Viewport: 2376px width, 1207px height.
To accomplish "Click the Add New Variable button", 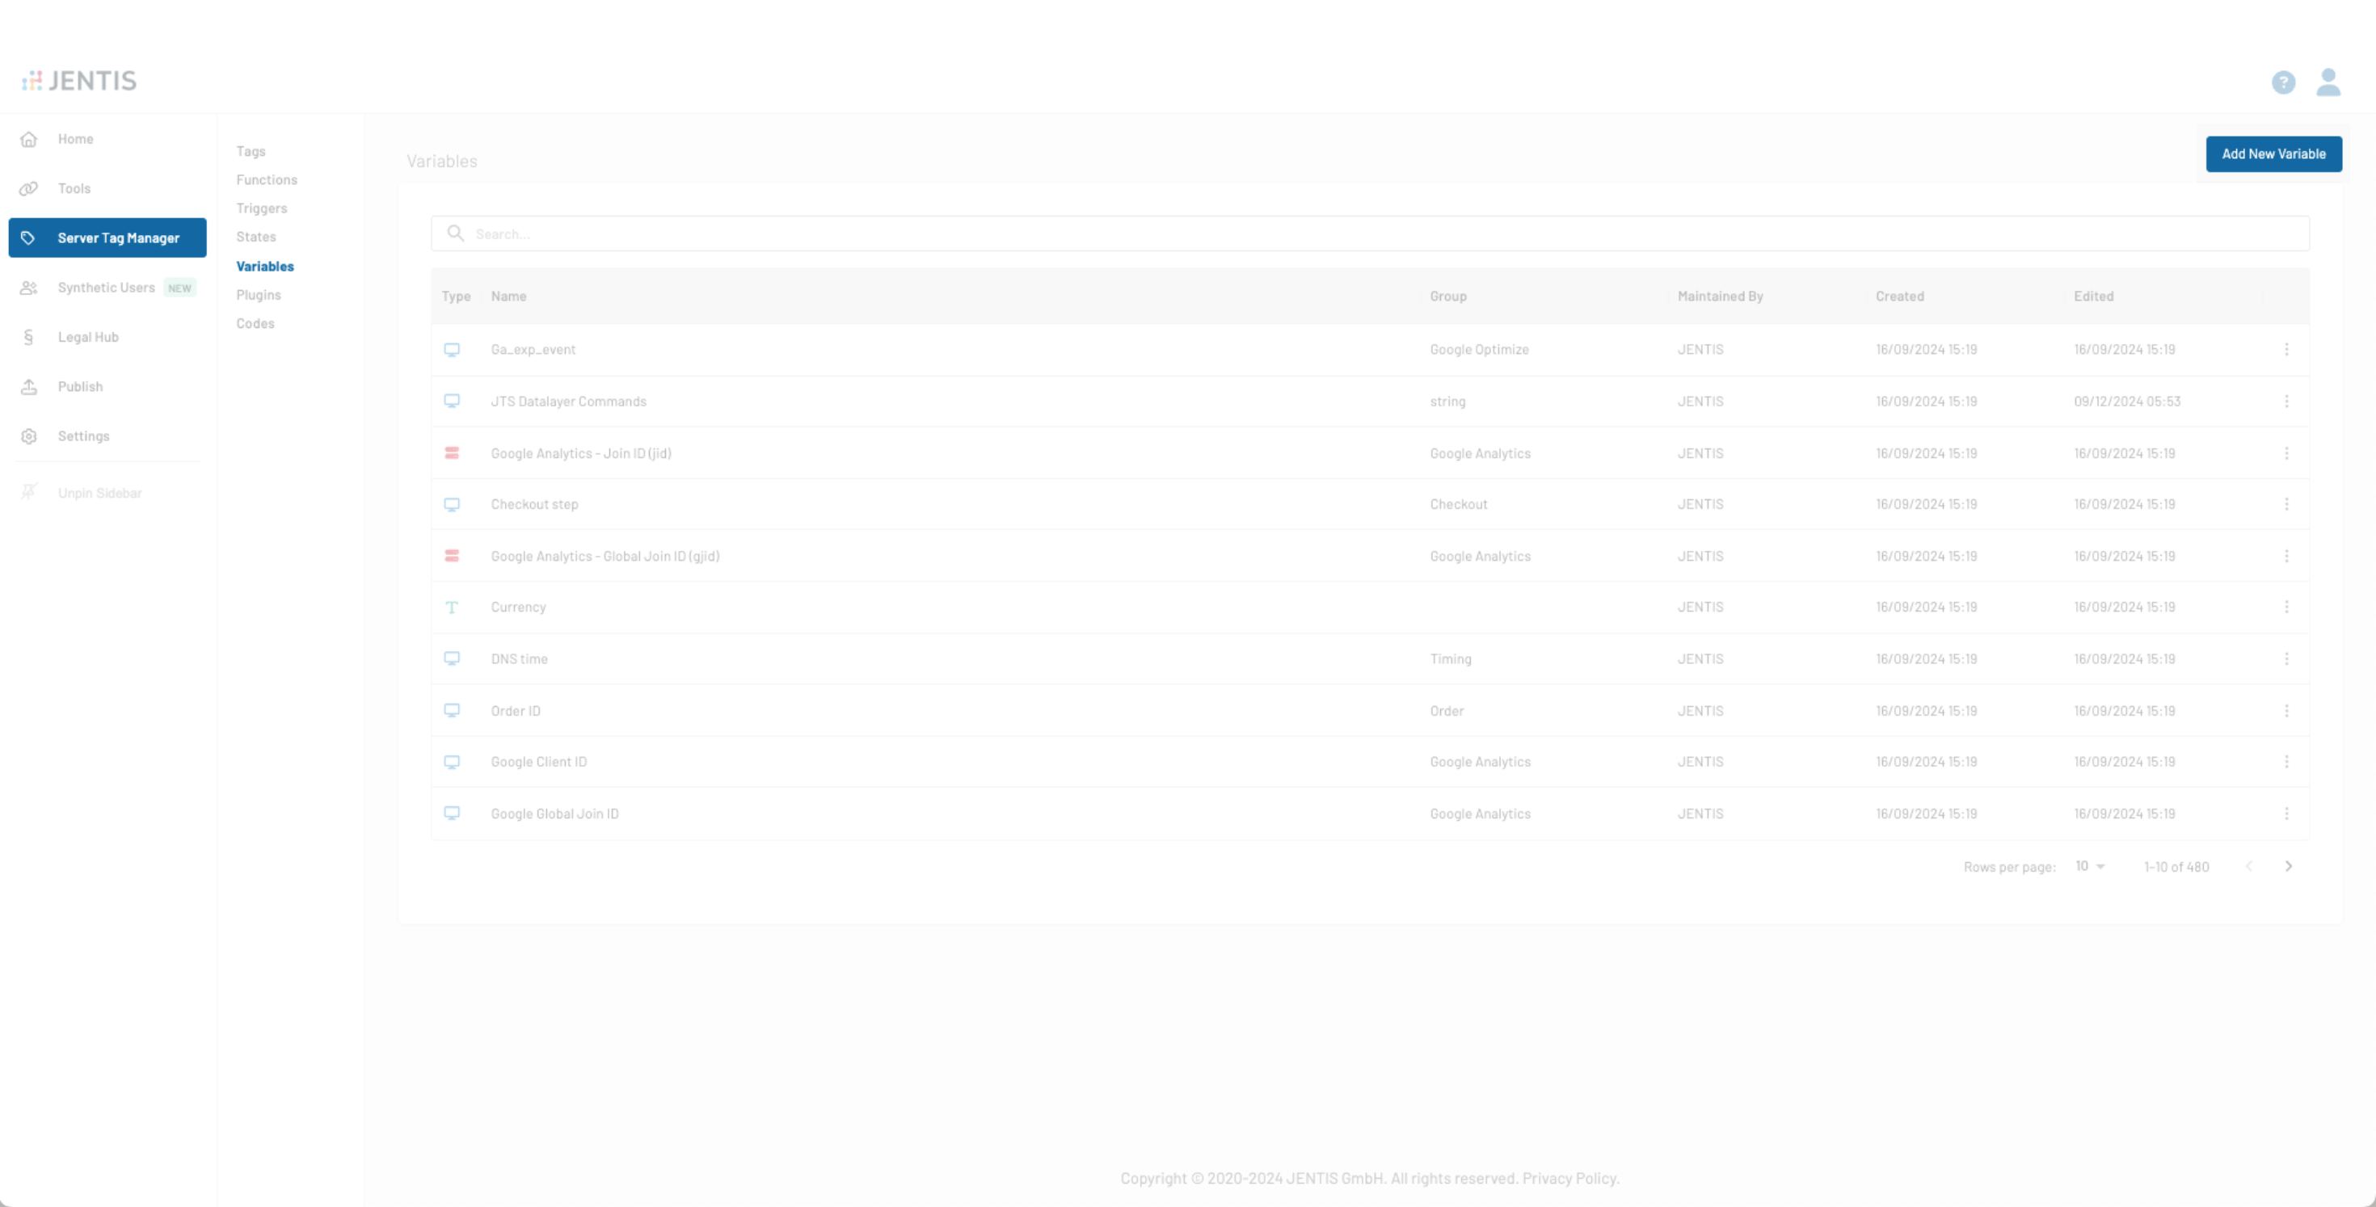I will (2273, 154).
